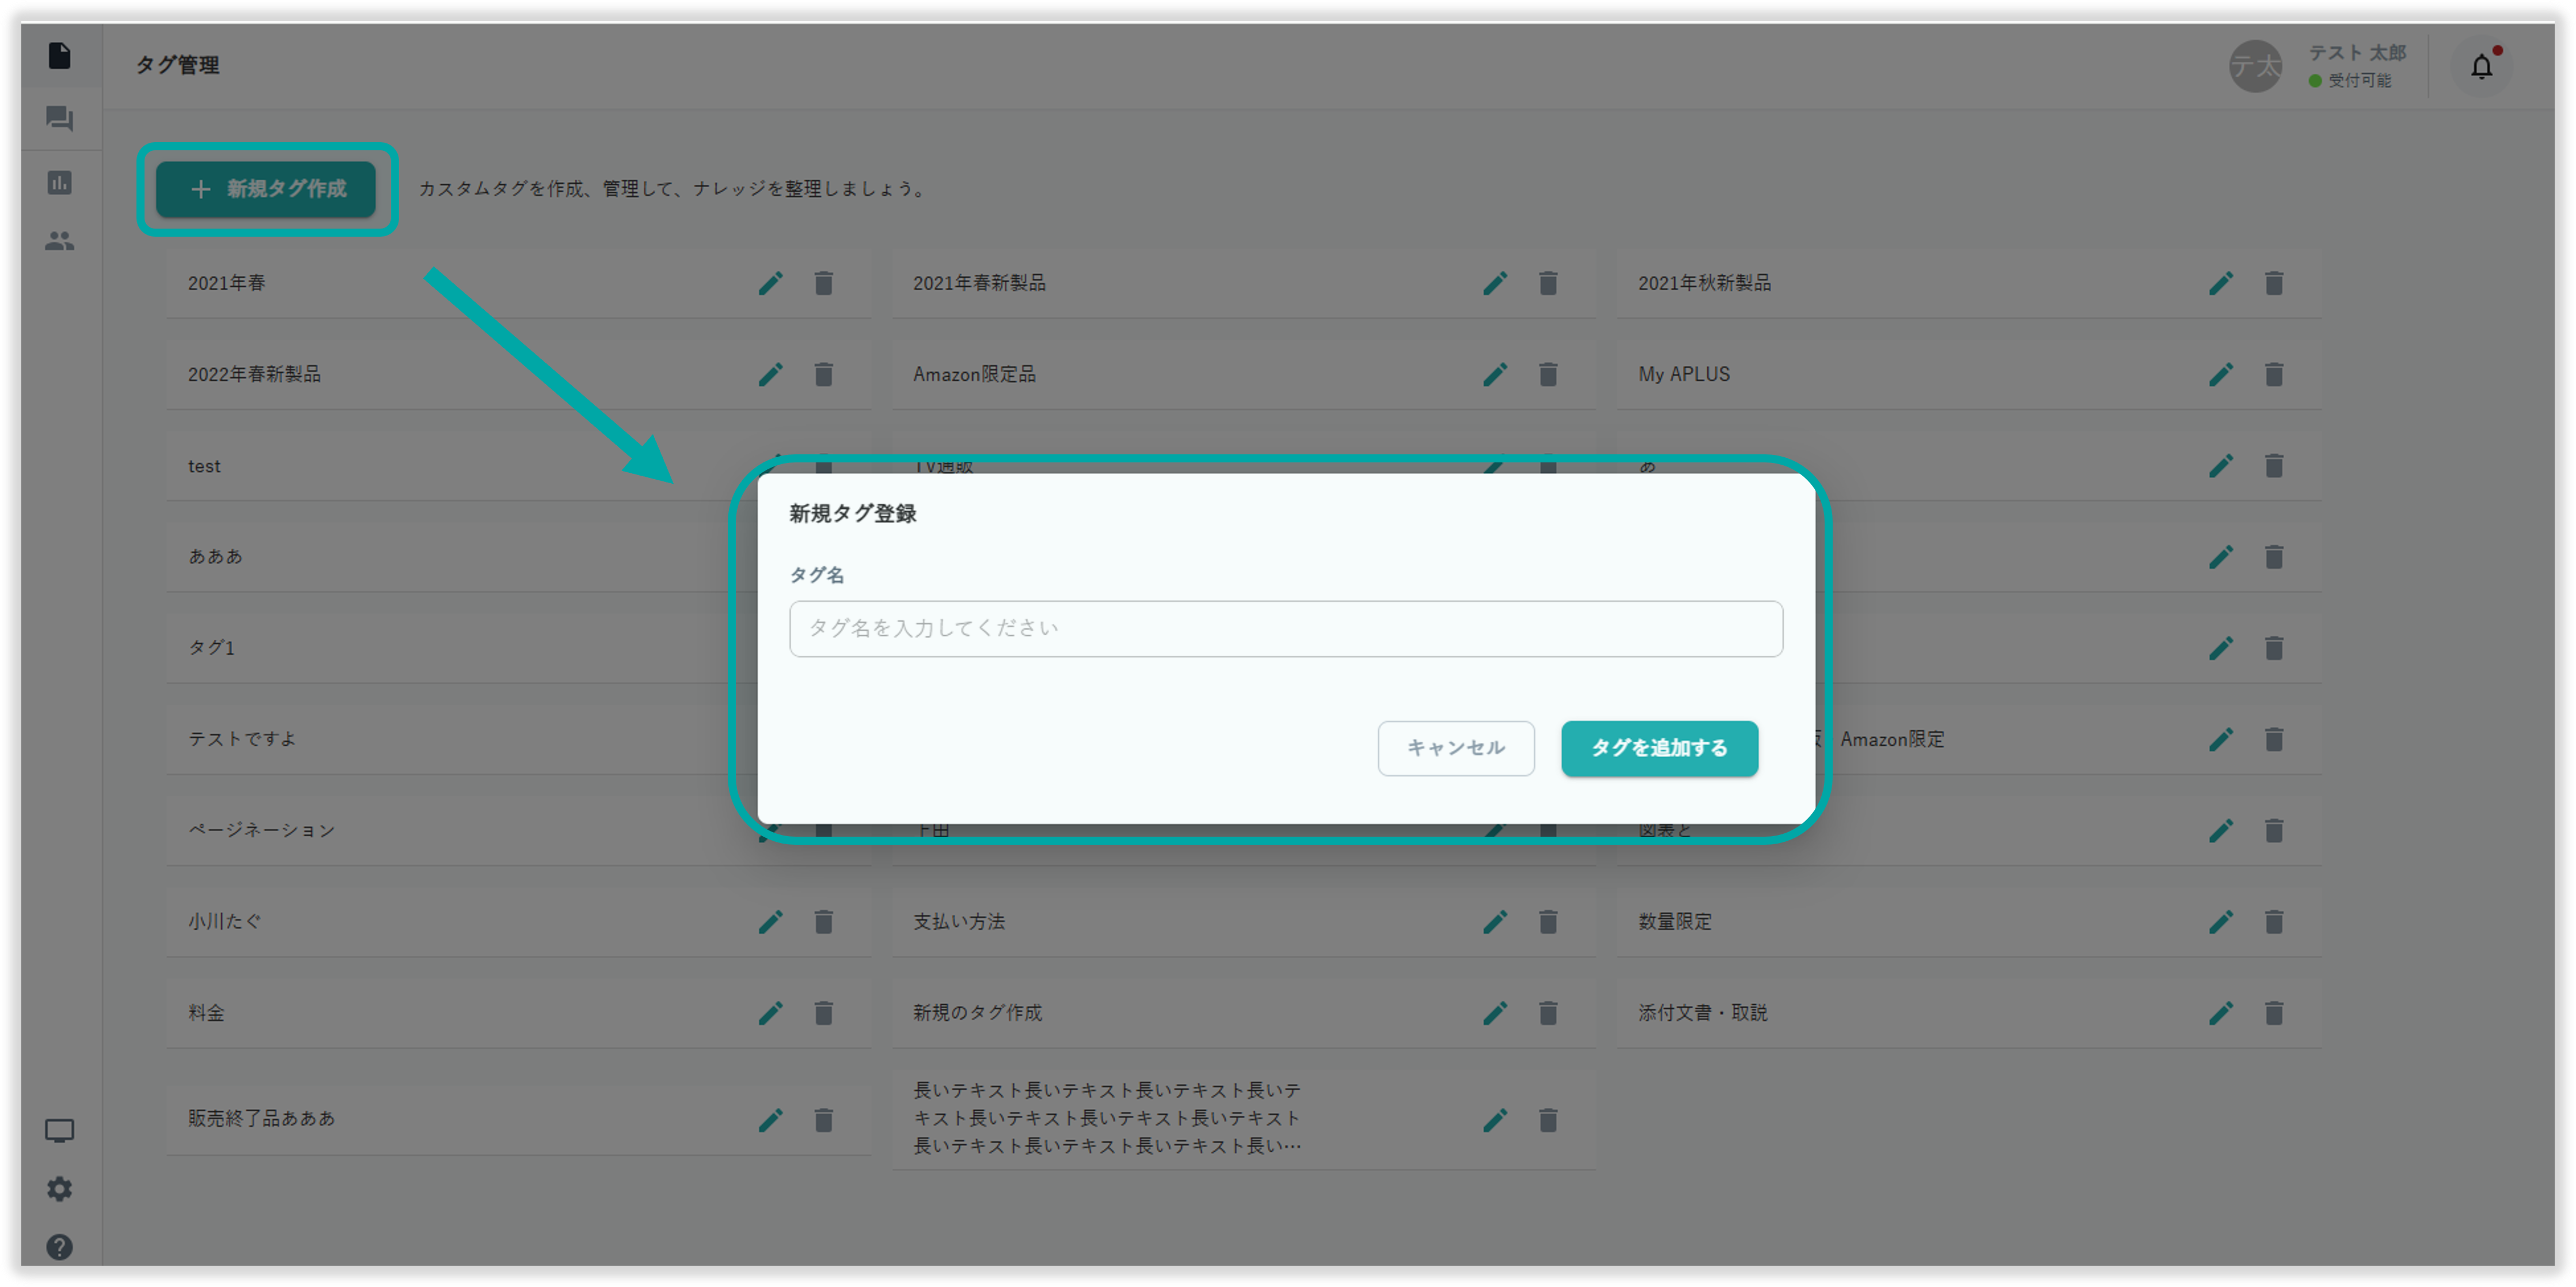The height and width of the screenshot is (1287, 2576).
Task: Click the help question mark icon
Action: (x=60, y=1247)
